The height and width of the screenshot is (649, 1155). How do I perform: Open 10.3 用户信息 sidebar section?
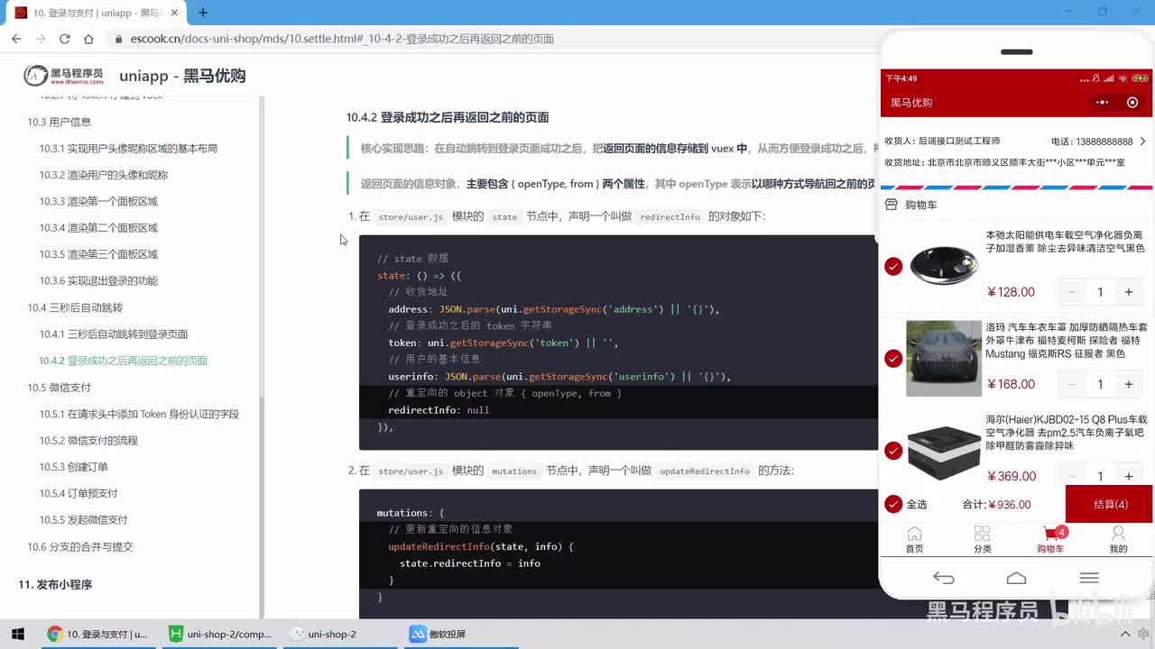59,122
